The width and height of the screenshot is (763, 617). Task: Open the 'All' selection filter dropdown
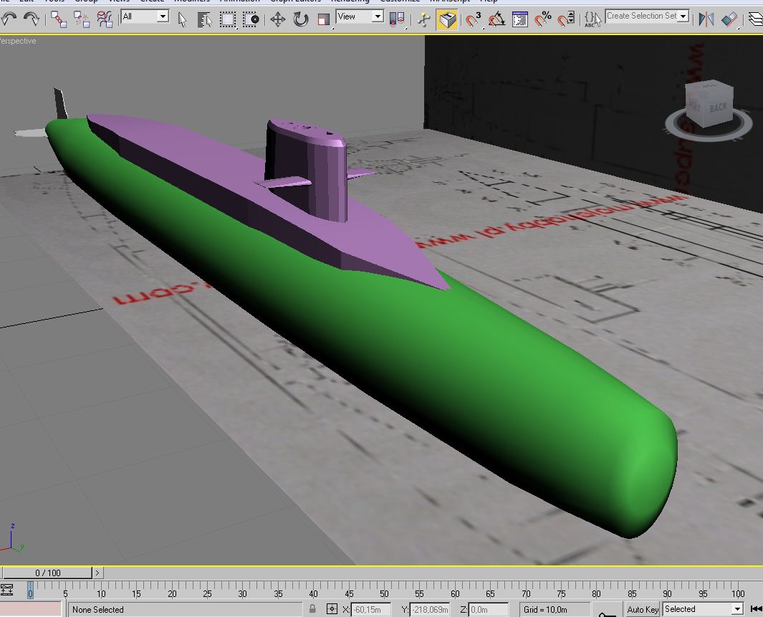tap(145, 16)
